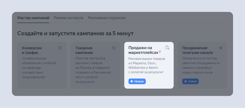Click the Простая настройка рекламы товаров description
Image resolution: width=245 pixels, height=108 pixels.
[93, 70]
